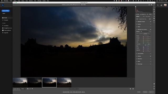Expand the Color Grading section
Screen dimensions: 168x94
tap(137, 54)
